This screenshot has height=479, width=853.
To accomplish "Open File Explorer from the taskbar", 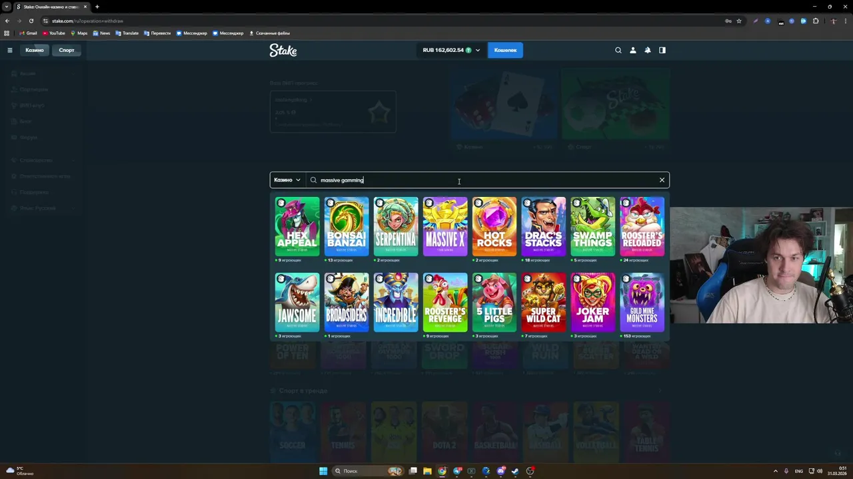I will pyautogui.click(x=427, y=471).
